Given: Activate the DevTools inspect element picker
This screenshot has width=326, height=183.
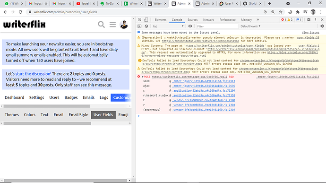Looking at the screenshot, I should (x=140, y=20).
